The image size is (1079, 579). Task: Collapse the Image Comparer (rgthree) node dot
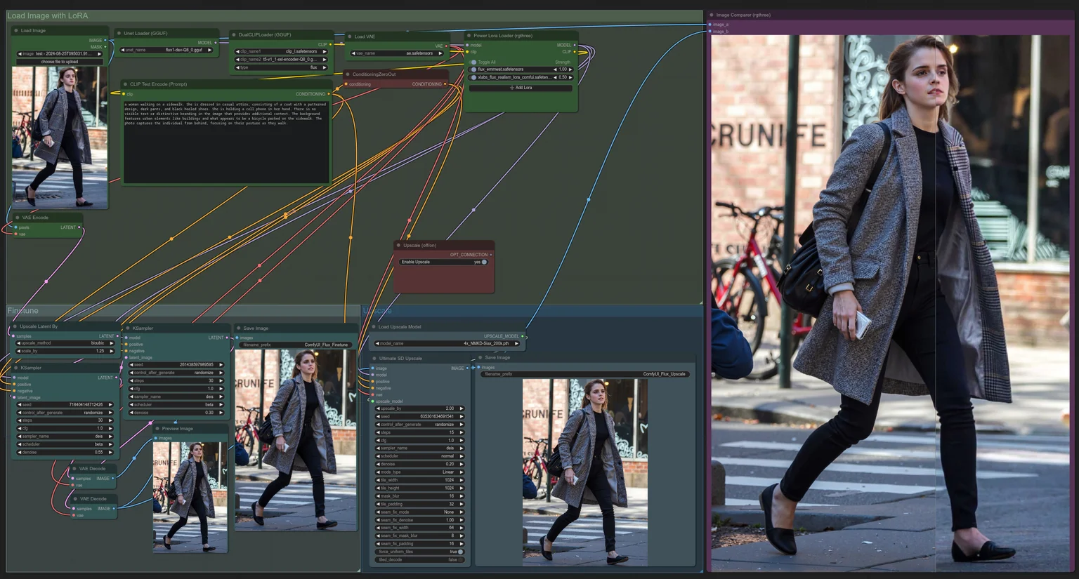pyautogui.click(x=711, y=15)
